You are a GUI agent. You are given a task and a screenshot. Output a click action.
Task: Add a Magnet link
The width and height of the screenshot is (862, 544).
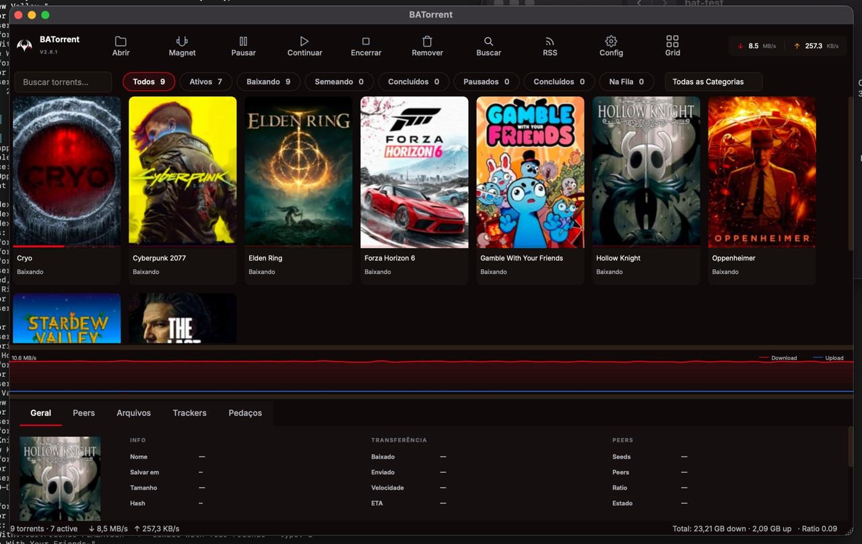(182, 46)
